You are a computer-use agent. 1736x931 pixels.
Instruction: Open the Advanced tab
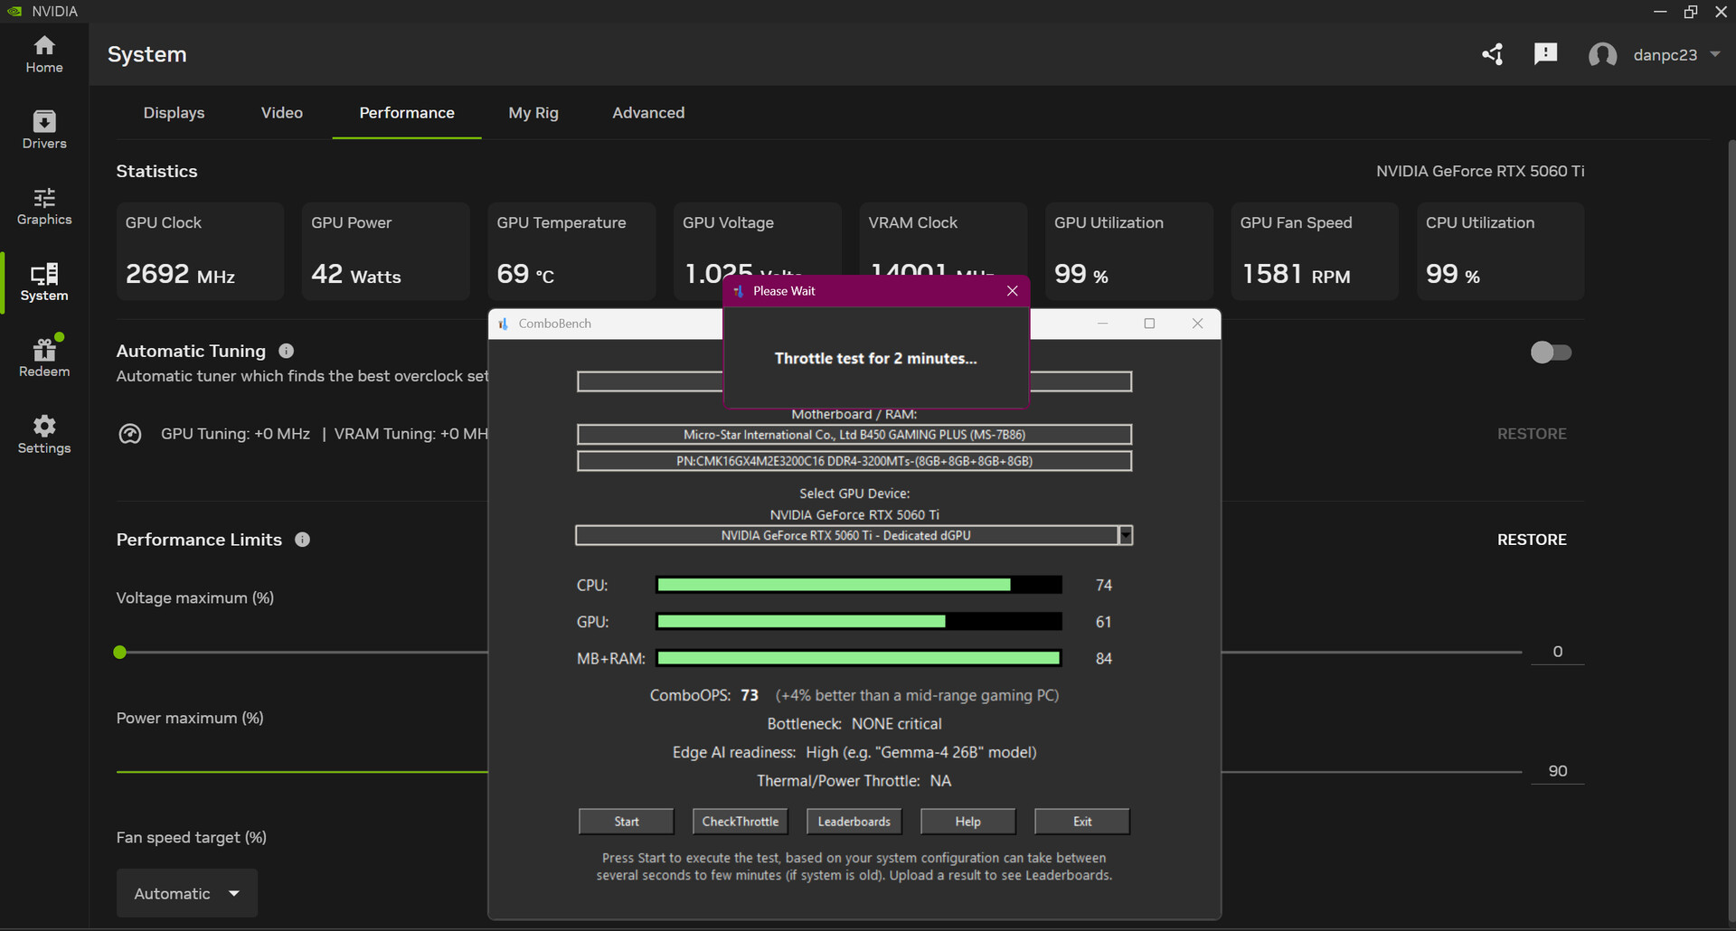pyautogui.click(x=648, y=113)
